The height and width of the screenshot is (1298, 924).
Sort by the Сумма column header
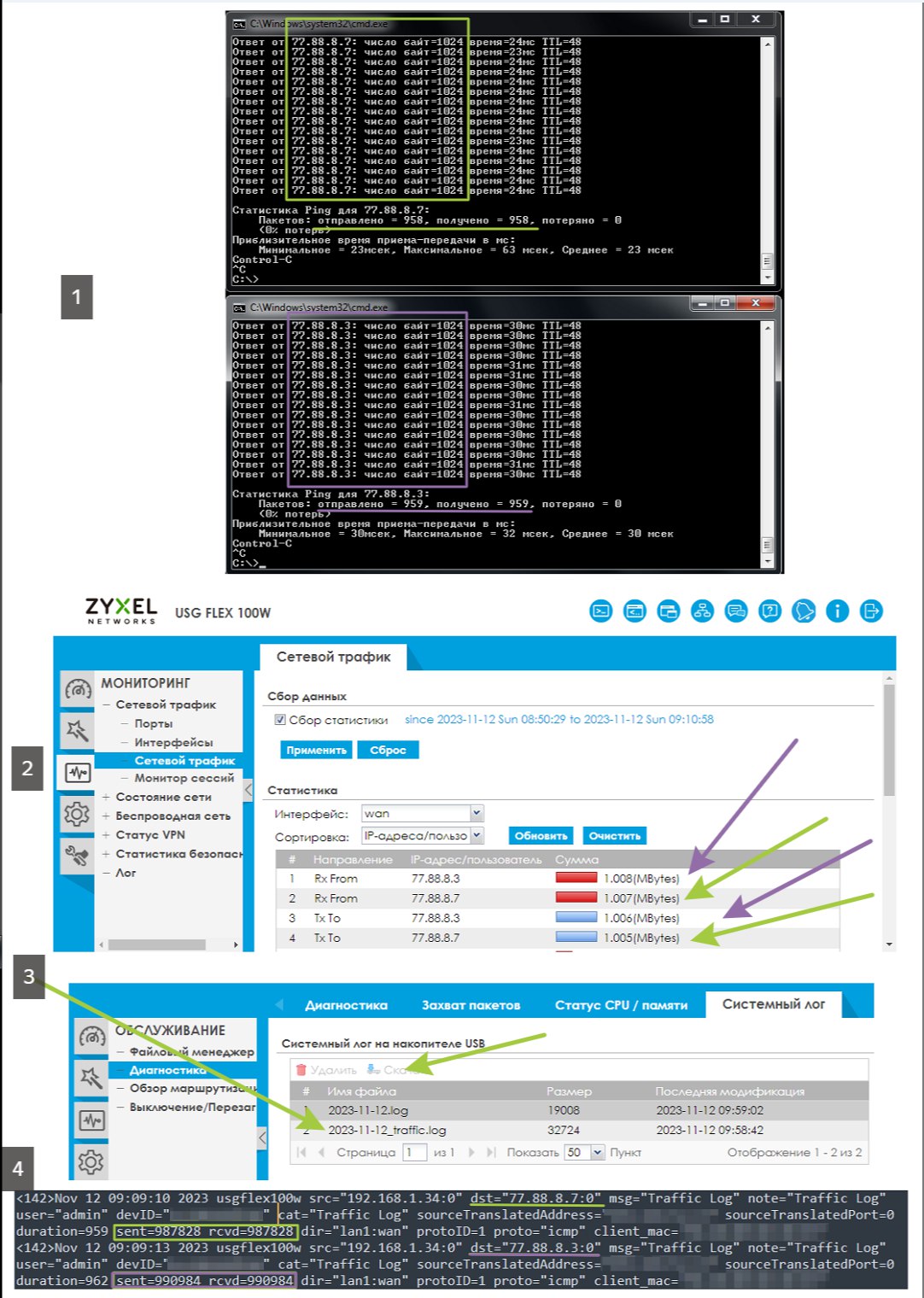(576, 859)
